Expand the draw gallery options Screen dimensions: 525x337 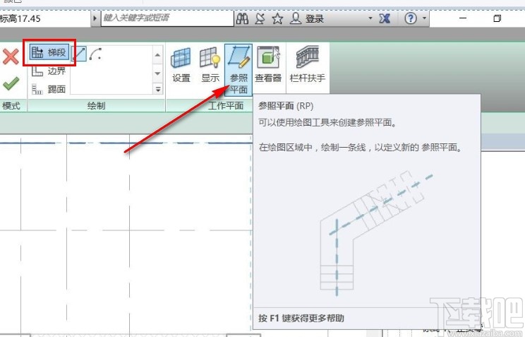(157, 89)
